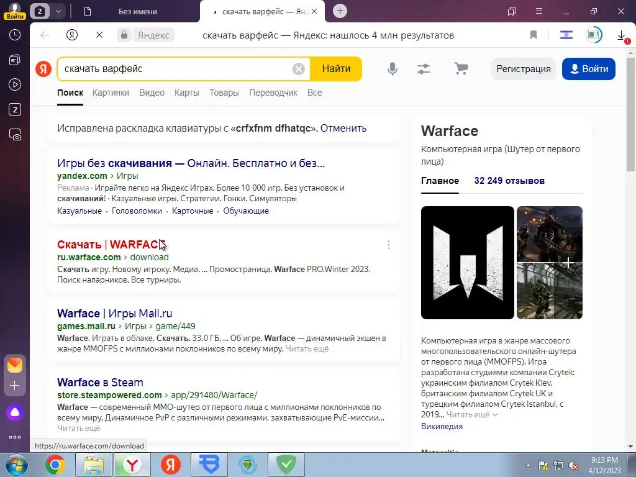Select the Видео search tab
Viewport: 636px width, 477px height.
(152, 93)
